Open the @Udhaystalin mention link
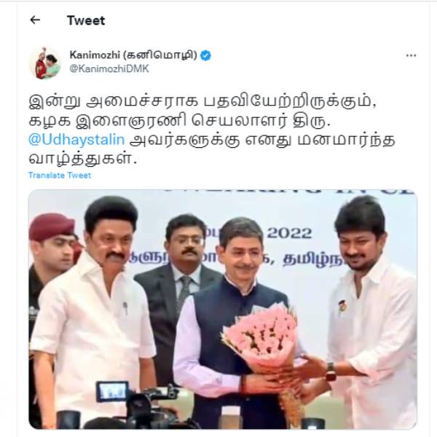Screen dimensions: 437x437 (x=76, y=139)
